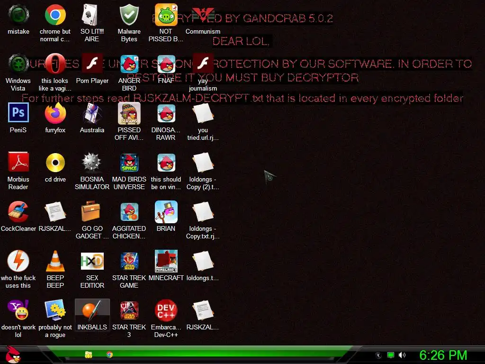Open the 'cd drive' disc icon
The width and height of the screenshot is (485, 364).
[x=55, y=163]
